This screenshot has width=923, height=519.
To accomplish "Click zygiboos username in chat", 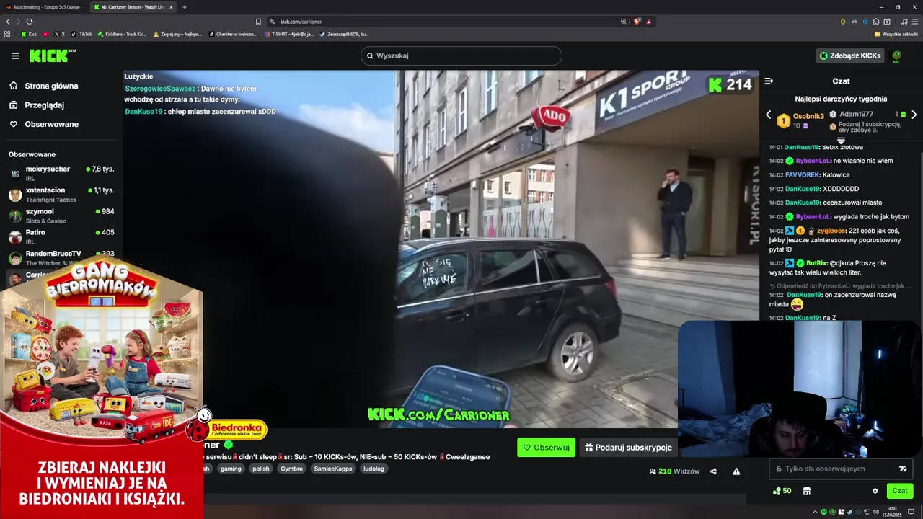I will [831, 231].
